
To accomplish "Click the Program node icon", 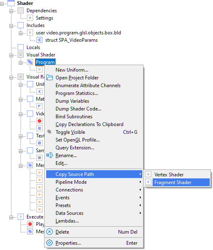I will coord(30,62).
